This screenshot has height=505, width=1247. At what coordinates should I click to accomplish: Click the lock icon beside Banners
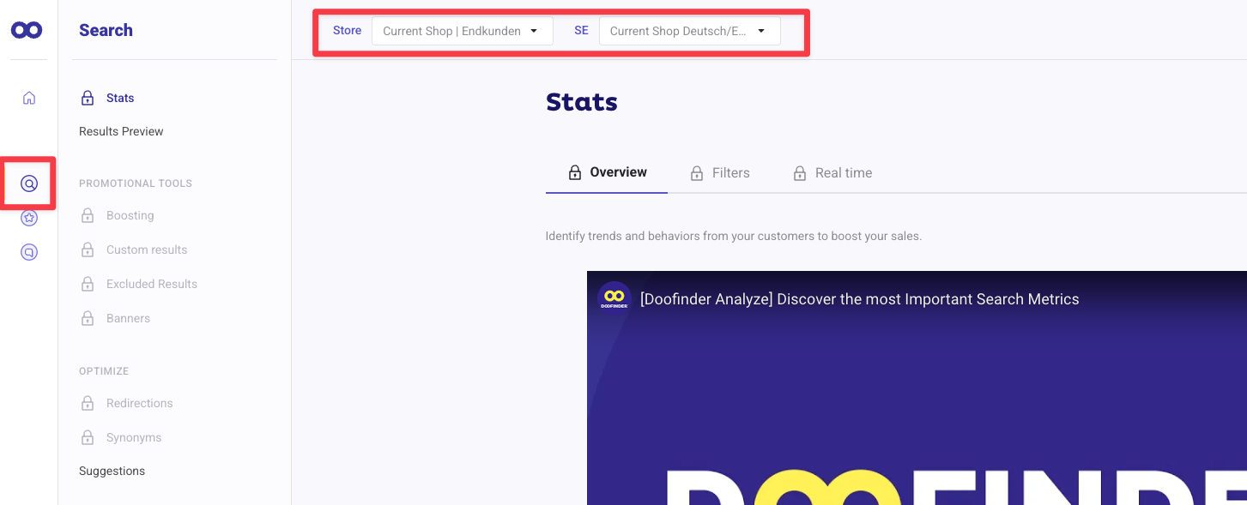pyautogui.click(x=88, y=318)
